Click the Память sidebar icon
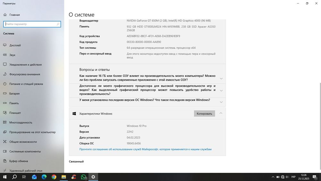Screen dimensions: 321x181 pyautogui.click(x=5, y=103)
